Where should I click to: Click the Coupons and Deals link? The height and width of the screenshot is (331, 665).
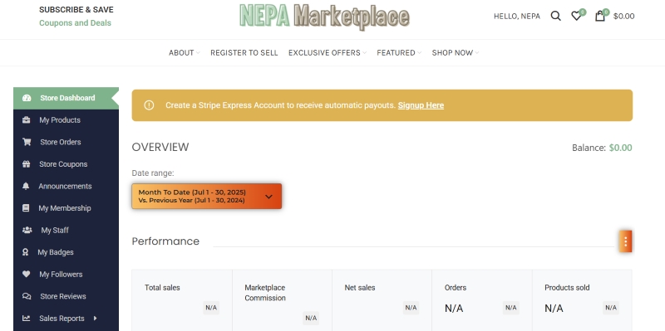[75, 23]
